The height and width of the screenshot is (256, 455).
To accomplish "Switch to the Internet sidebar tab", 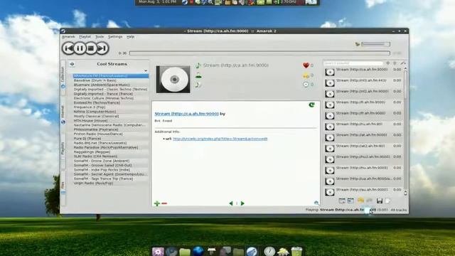I will [63, 114].
